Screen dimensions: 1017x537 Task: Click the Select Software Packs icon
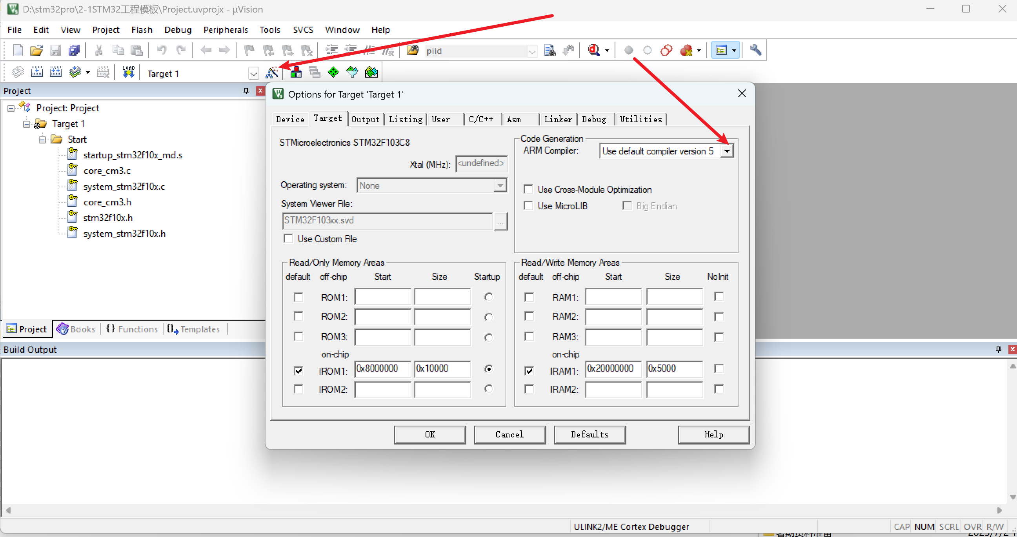(352, 72)
